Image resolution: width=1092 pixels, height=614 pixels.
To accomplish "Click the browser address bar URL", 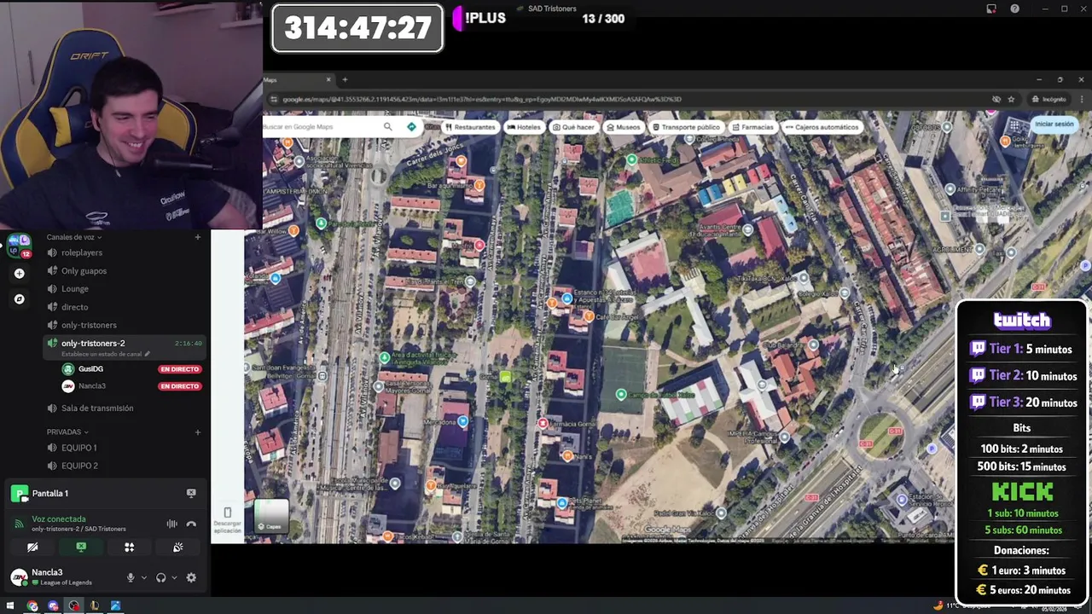I will tap(482, 99).
